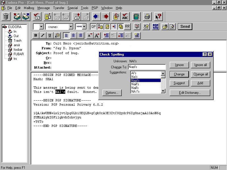Select the FUBAR mailbox in tree

18,54
